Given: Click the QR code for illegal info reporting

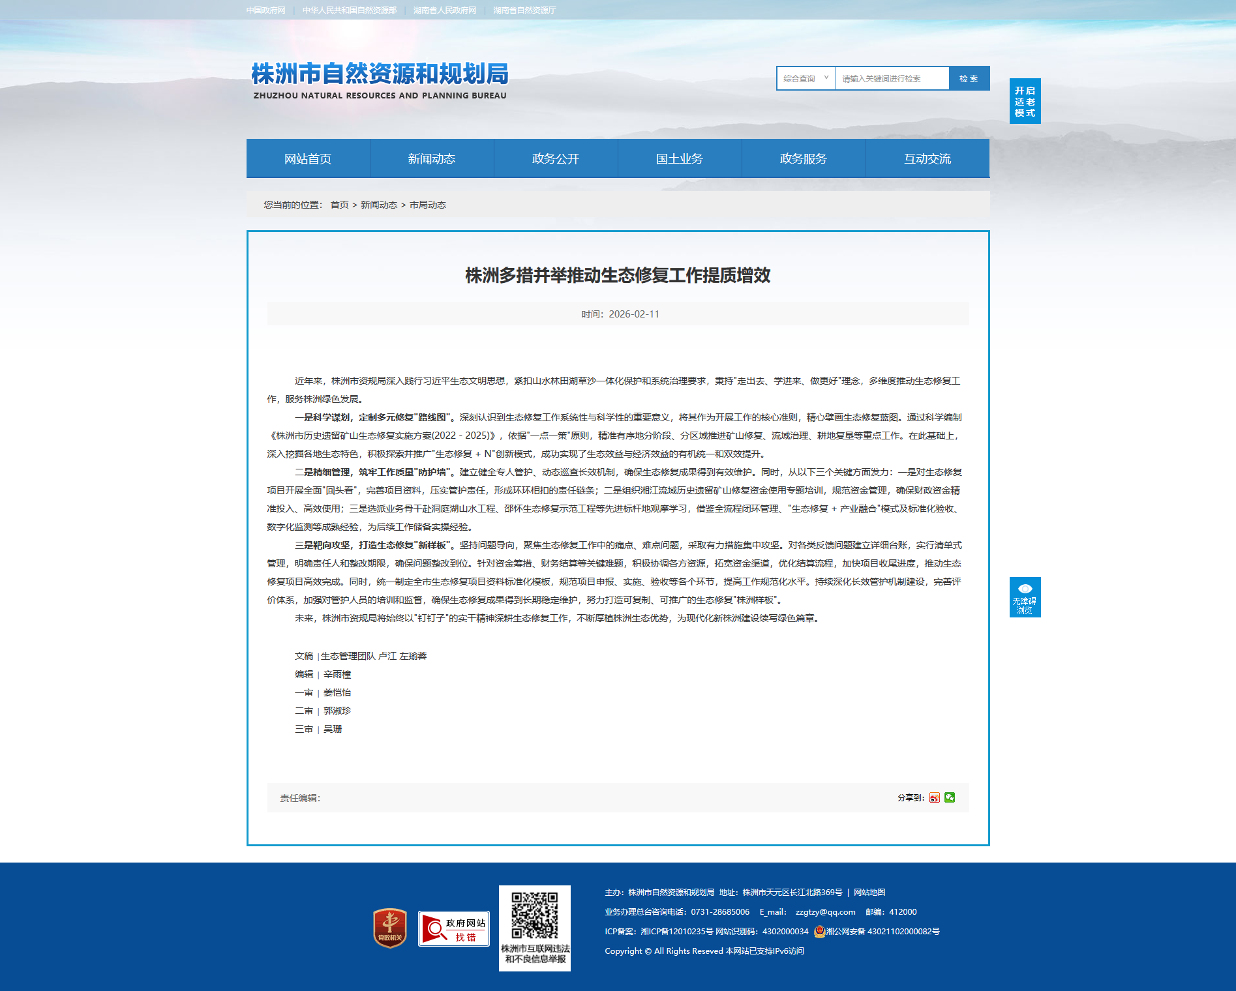Looking at the screenshot, I should coord(534,915).
